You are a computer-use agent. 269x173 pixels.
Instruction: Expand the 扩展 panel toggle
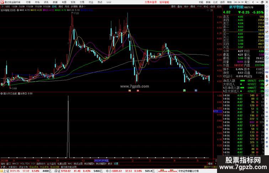coord(4,167)
